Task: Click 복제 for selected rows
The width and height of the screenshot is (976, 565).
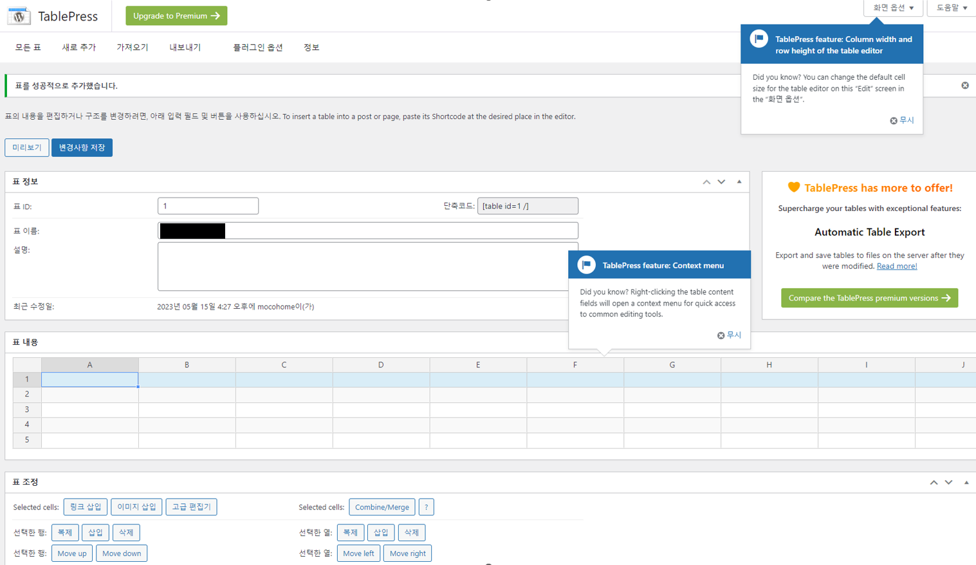Action: pyautogui.click(x=65, y=533)
